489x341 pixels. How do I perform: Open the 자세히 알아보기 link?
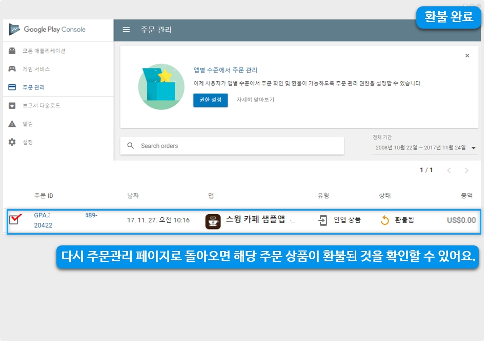[x=255, y=100]
